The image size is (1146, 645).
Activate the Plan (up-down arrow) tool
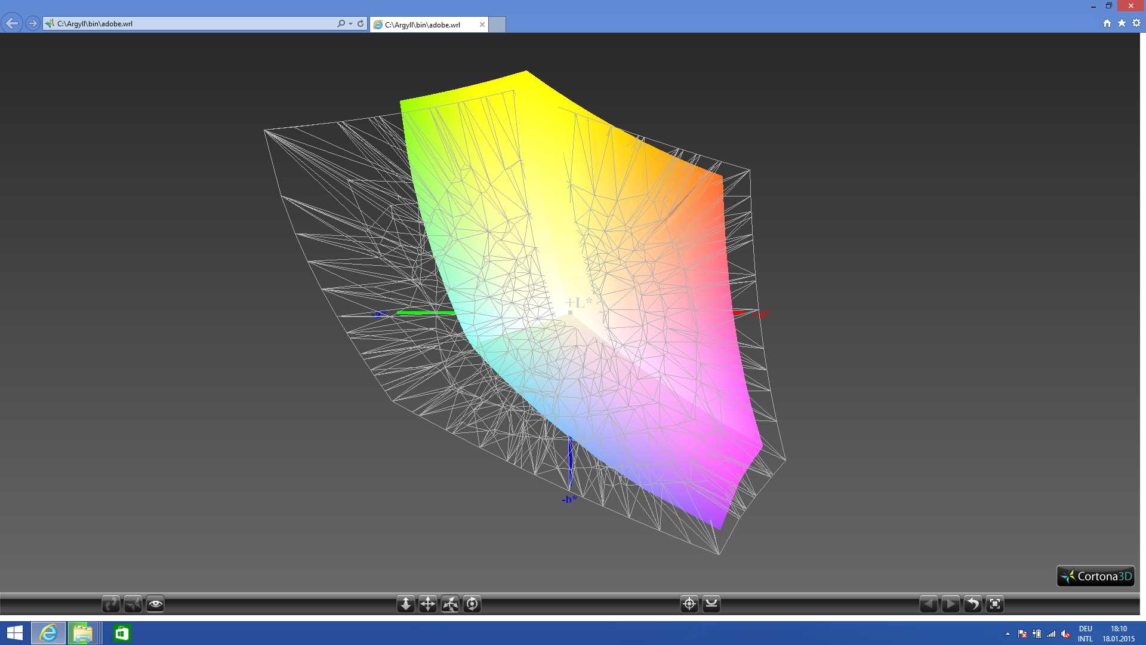(406, 604)
